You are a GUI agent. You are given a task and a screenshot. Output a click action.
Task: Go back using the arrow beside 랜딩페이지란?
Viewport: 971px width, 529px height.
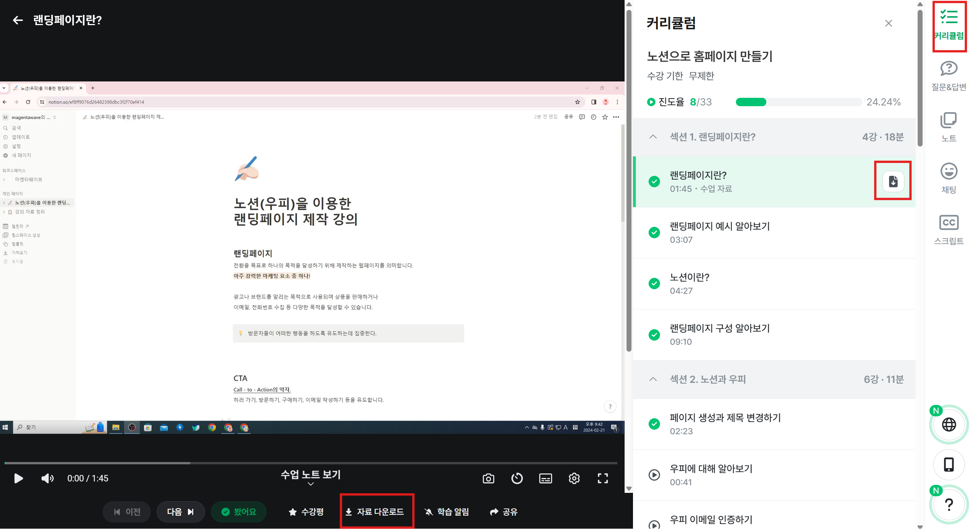coord(18,20)
